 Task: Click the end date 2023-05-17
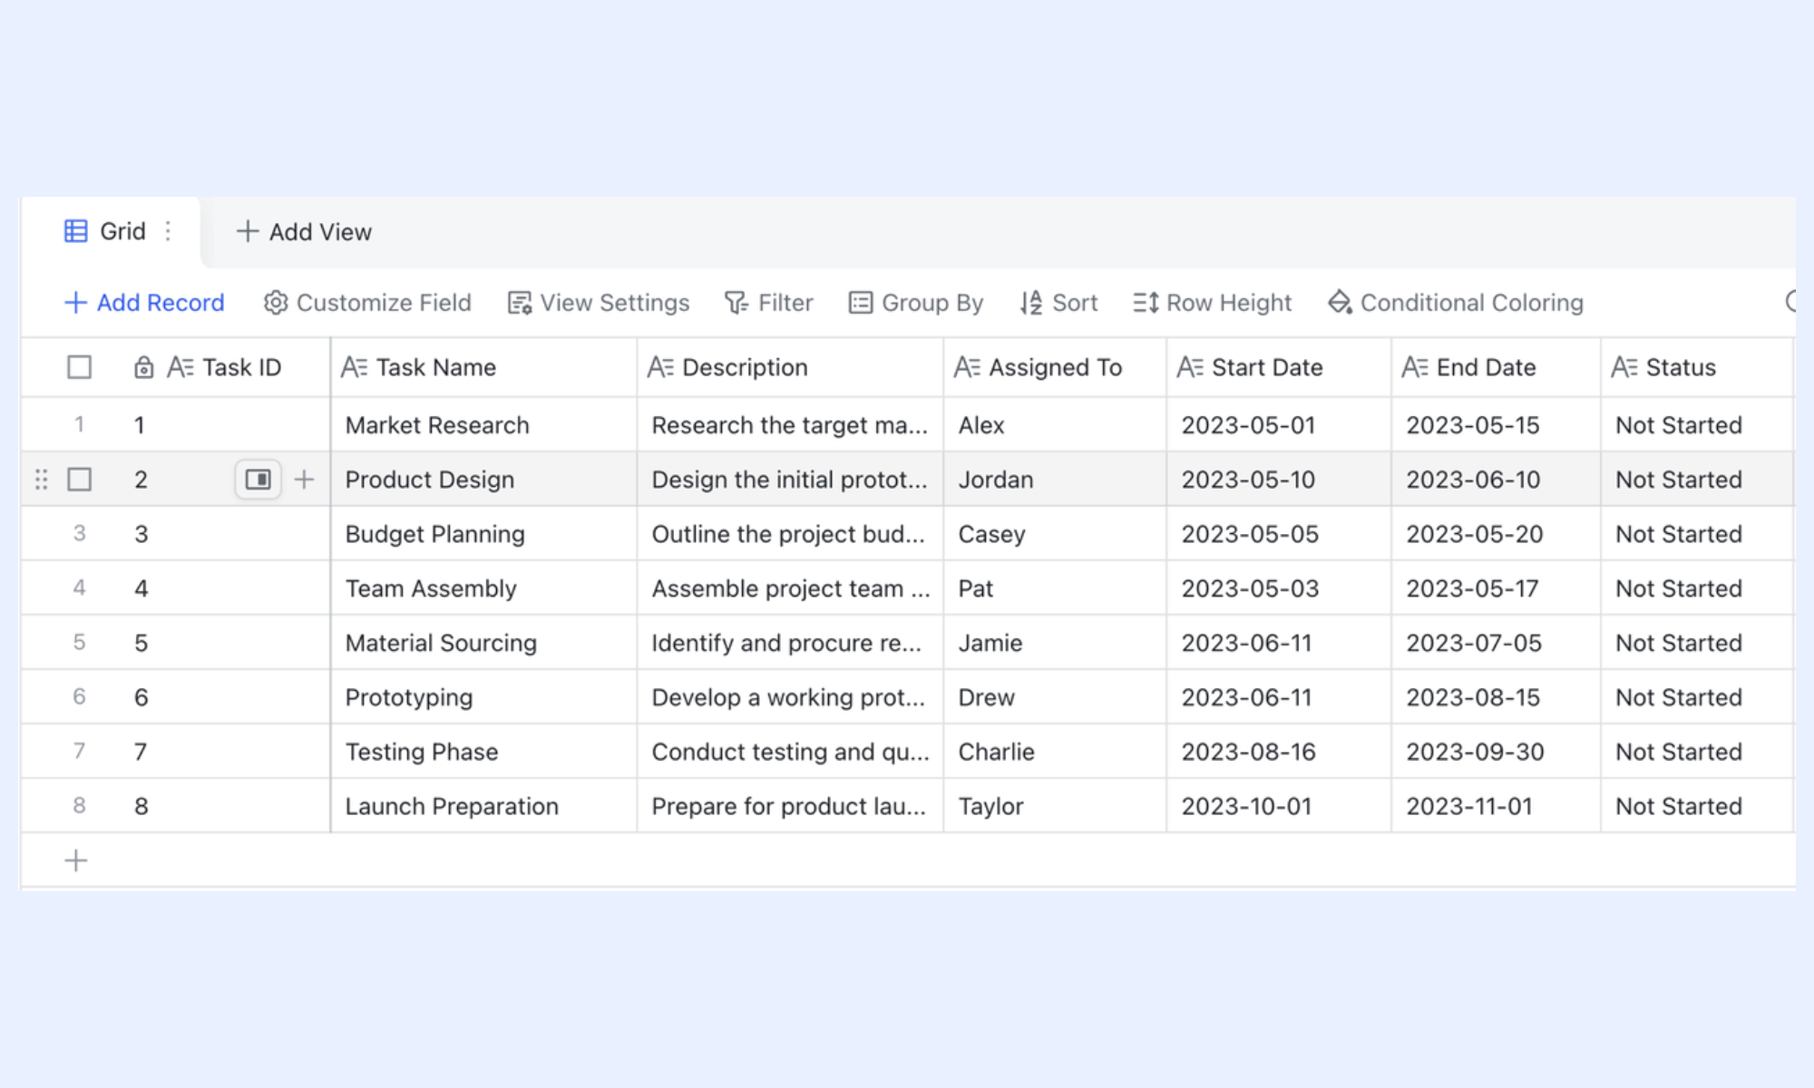tap(1497, 588)
